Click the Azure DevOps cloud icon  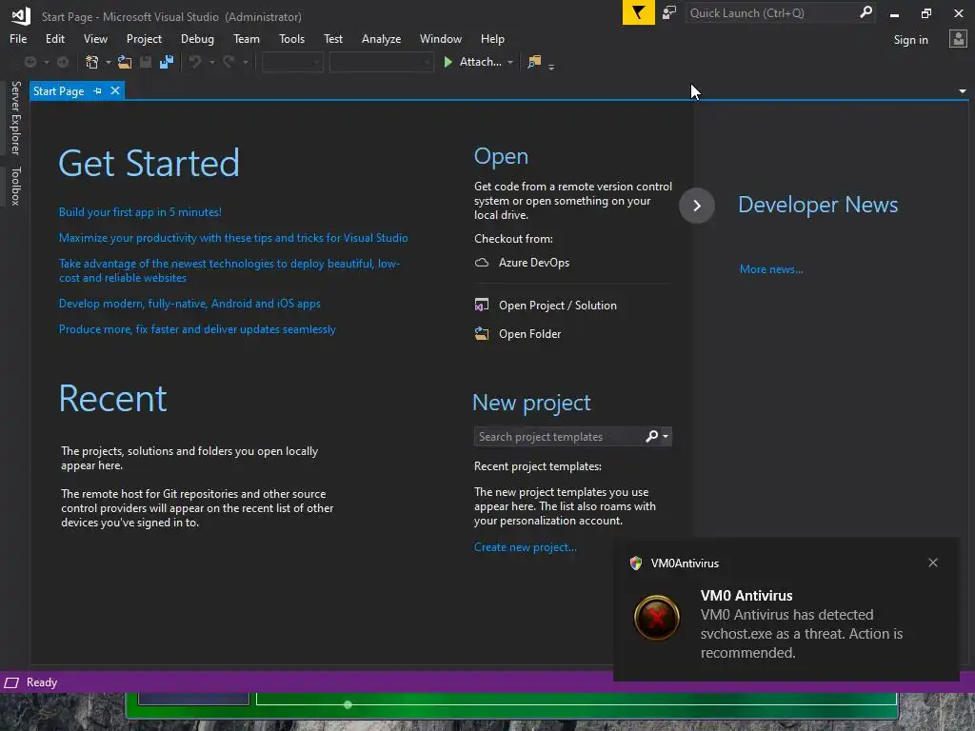coord(482,263)
